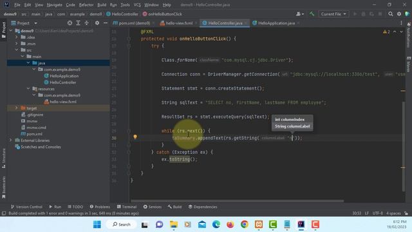This screenshot has height=232, width=412.
Task: Expand the .idea folder
Action: tap(17, 37)
